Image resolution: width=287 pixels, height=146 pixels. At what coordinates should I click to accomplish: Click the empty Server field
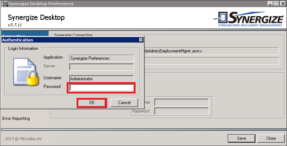tap(102, 67)
